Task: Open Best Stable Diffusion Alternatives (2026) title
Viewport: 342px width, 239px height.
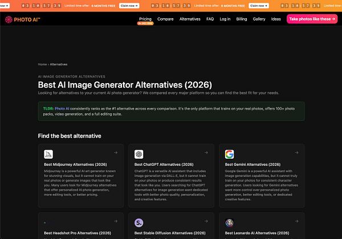Action: (170, 233)
